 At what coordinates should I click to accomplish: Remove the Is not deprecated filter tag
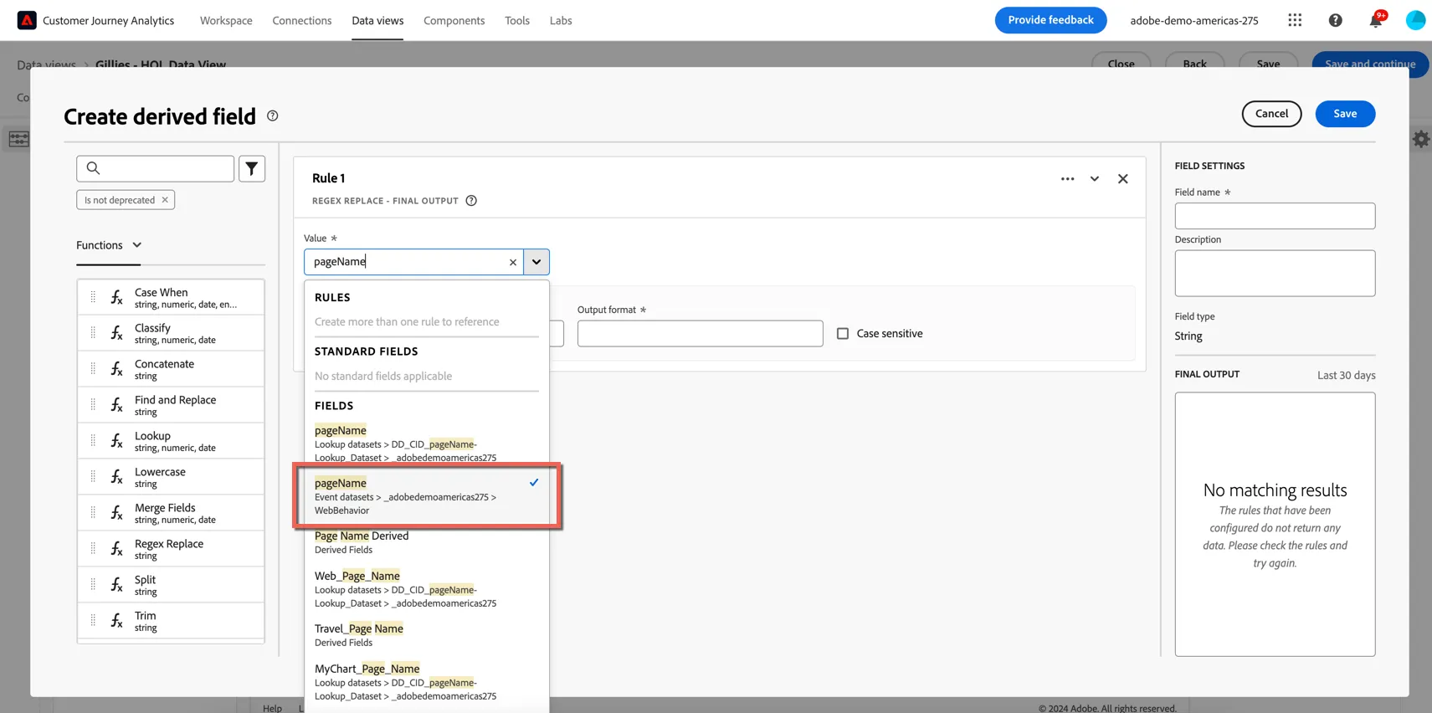(165, 199)
